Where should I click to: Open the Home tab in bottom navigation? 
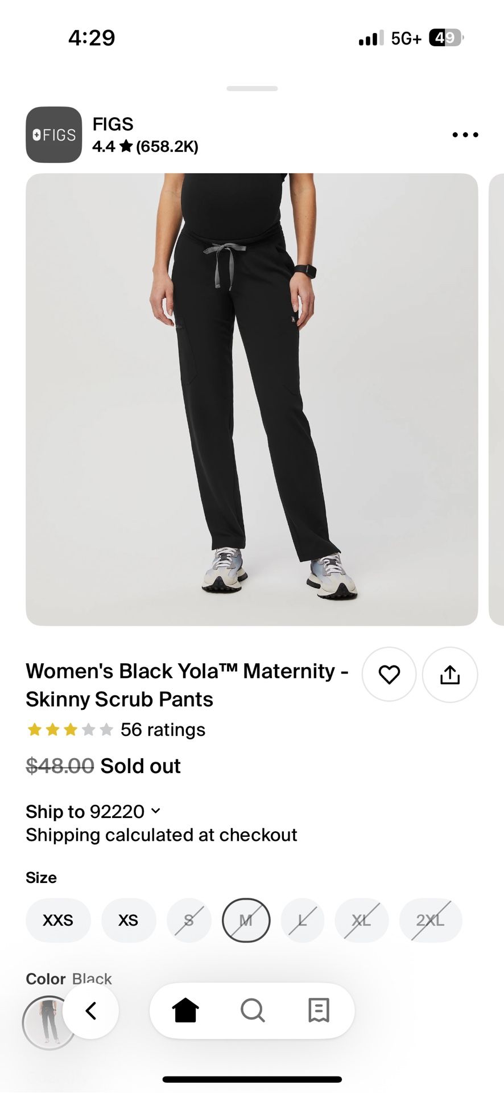click(x=185, y=1010)
